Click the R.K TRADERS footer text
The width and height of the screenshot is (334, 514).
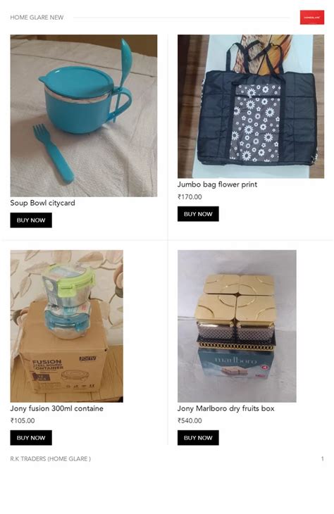51,458
